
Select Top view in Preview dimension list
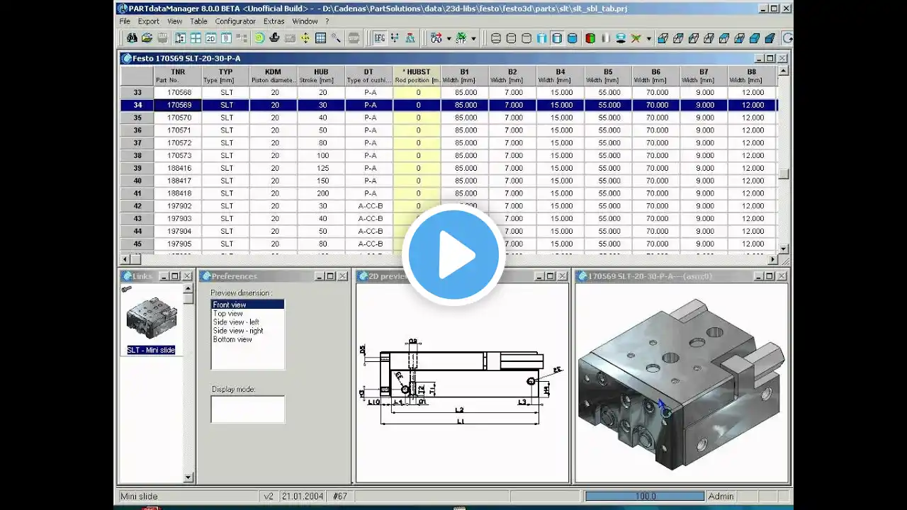click(228, 313)
